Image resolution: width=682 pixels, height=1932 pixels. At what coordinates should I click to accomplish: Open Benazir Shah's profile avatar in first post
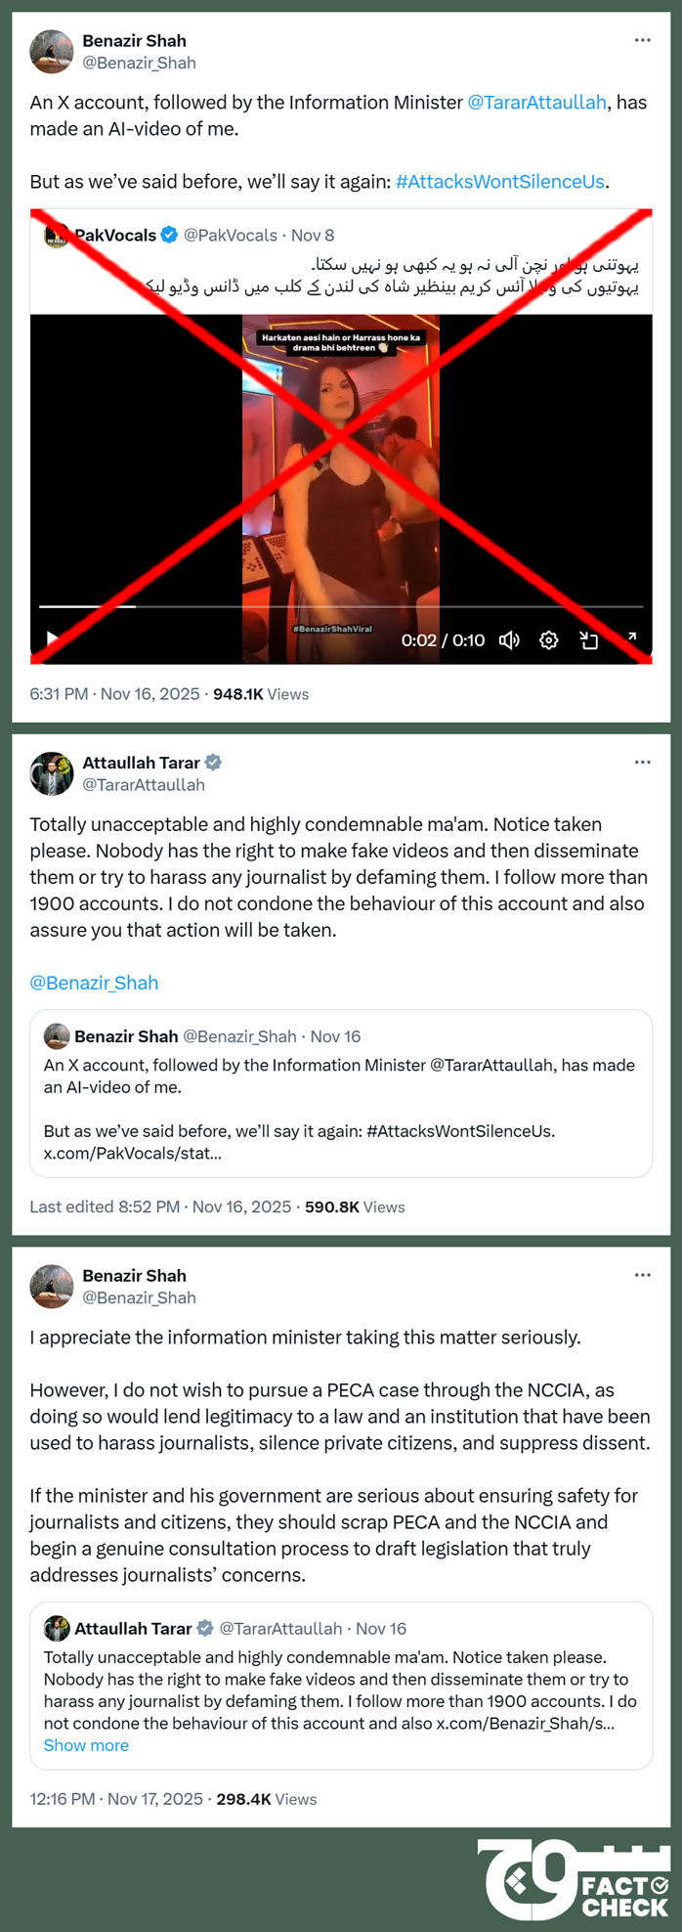[x=52, y=52]
